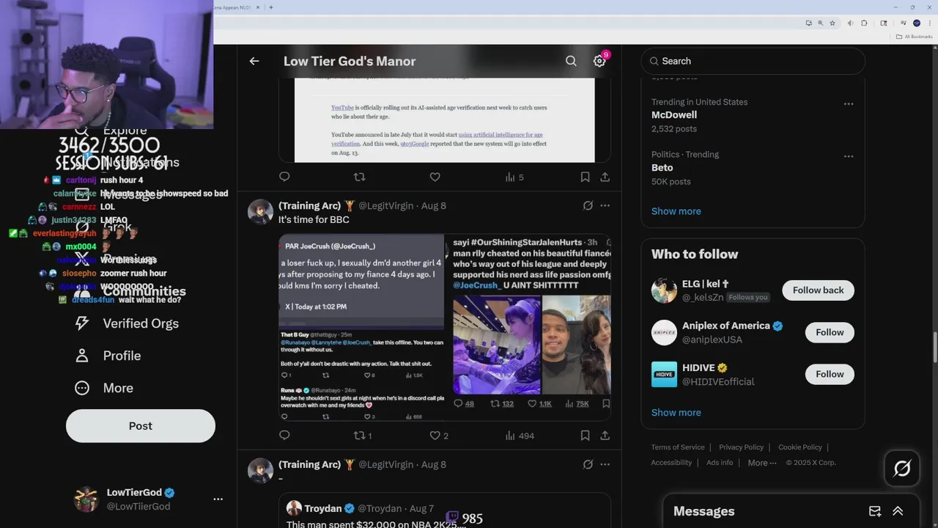Open the YouTube age verification article image

pyautogui.click(x=444, y=120)
